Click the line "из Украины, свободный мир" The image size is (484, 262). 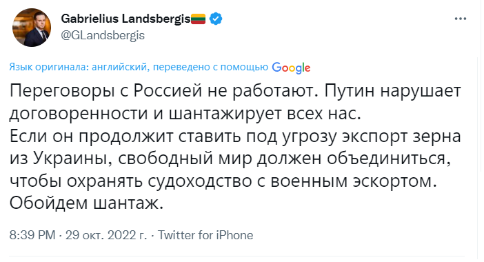click(230, 159)
